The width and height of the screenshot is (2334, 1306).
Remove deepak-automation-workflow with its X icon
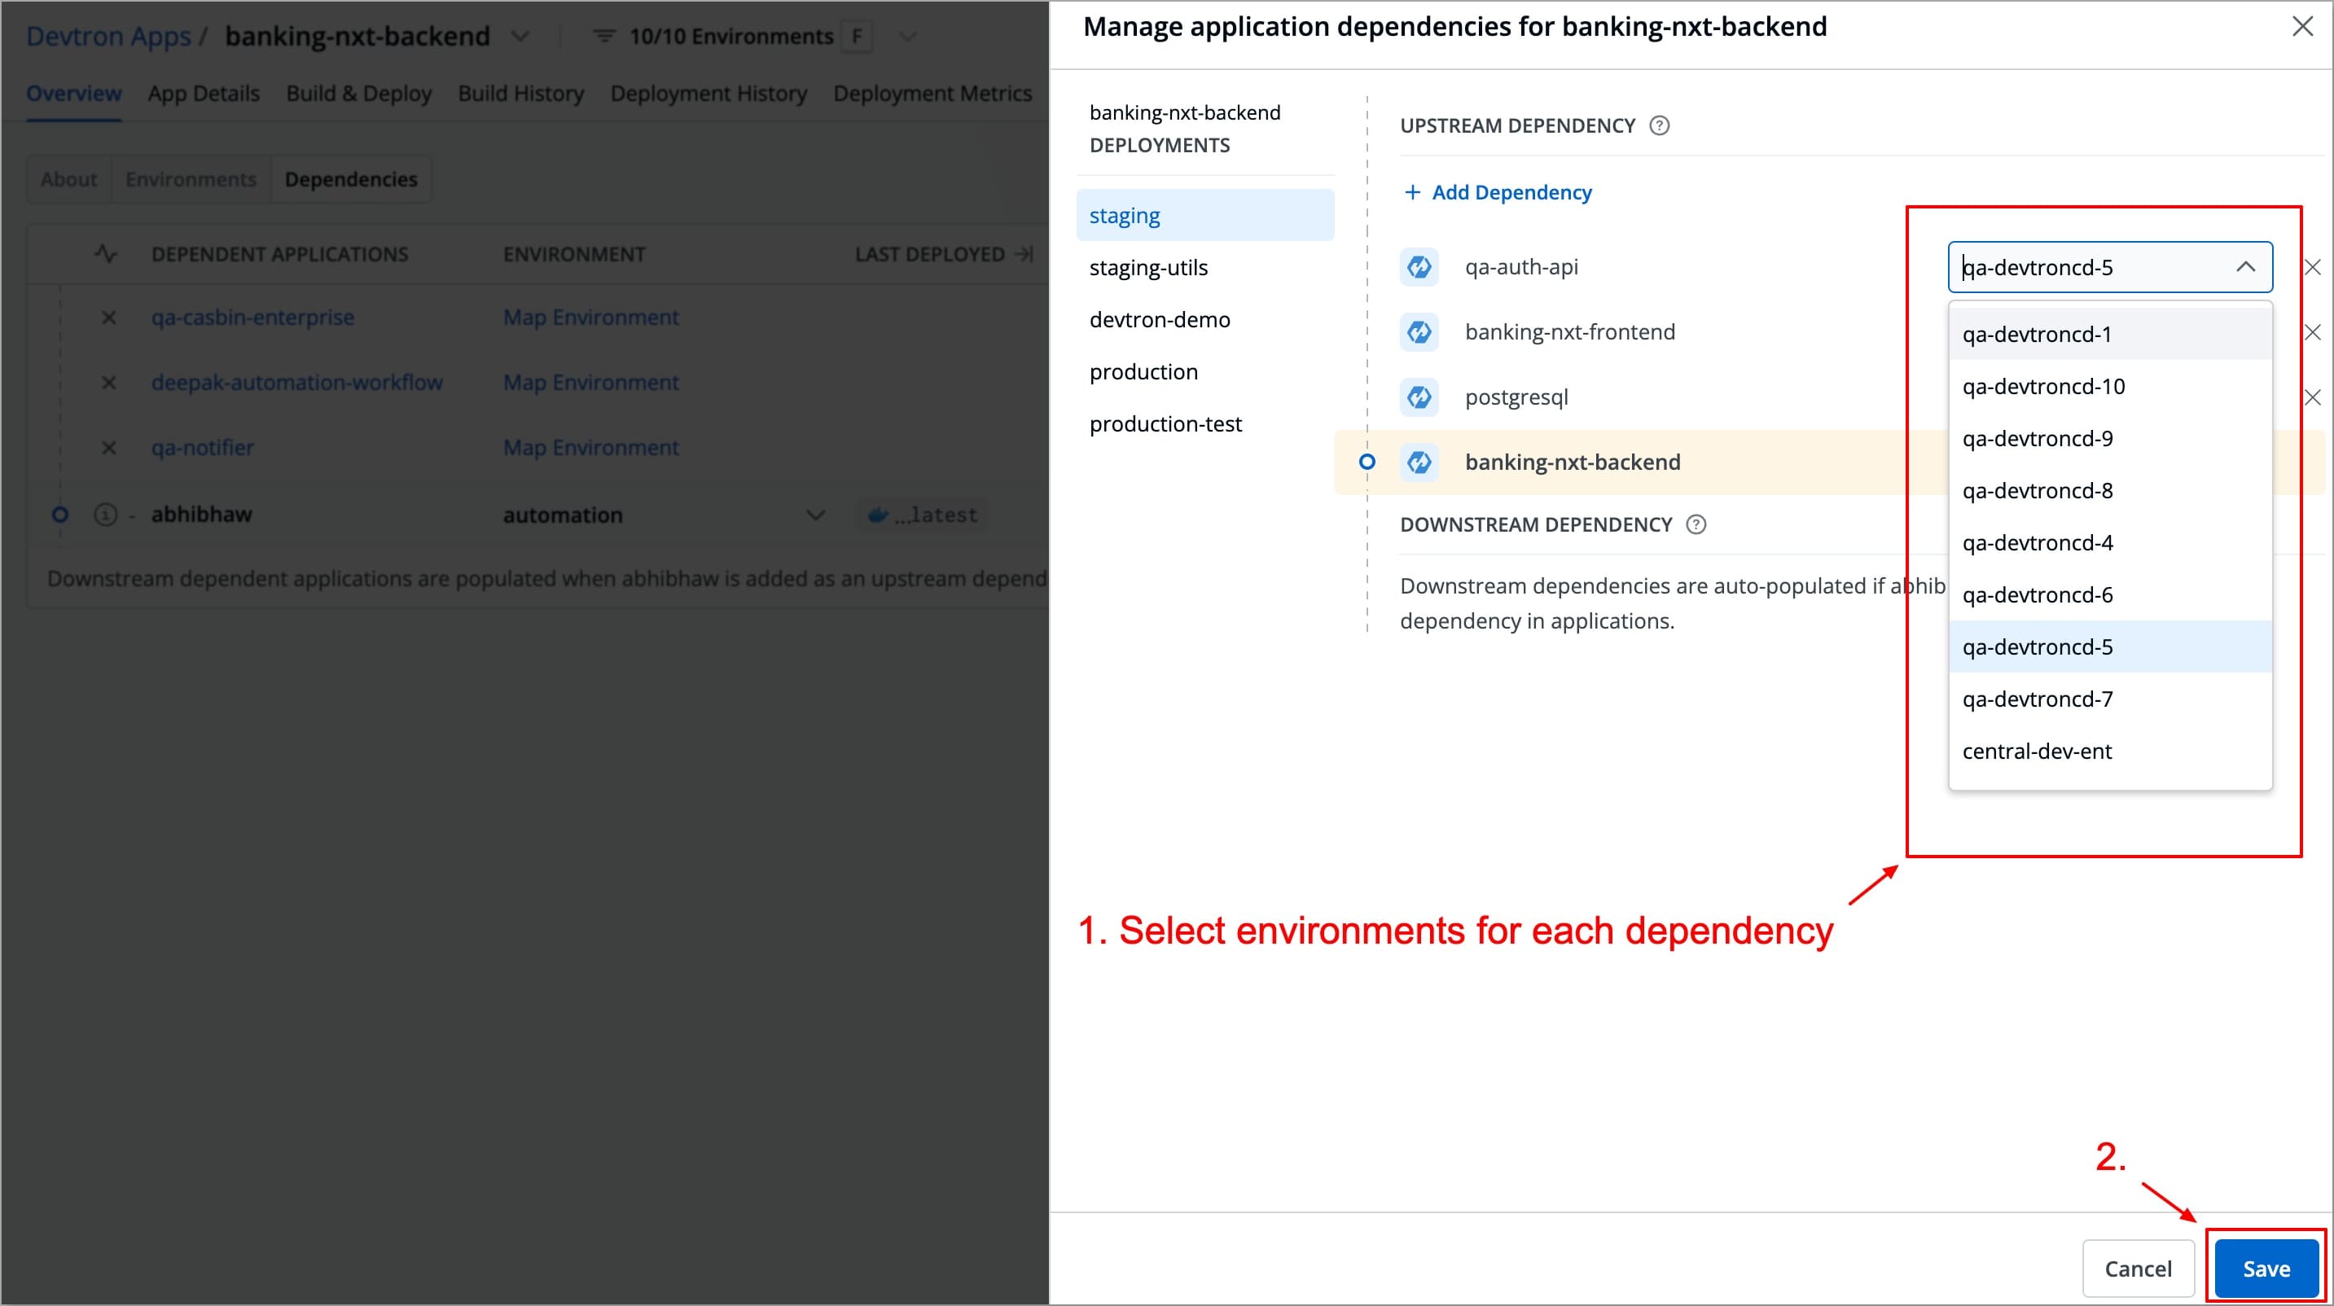pyautogui.click(x=109, y=383)
